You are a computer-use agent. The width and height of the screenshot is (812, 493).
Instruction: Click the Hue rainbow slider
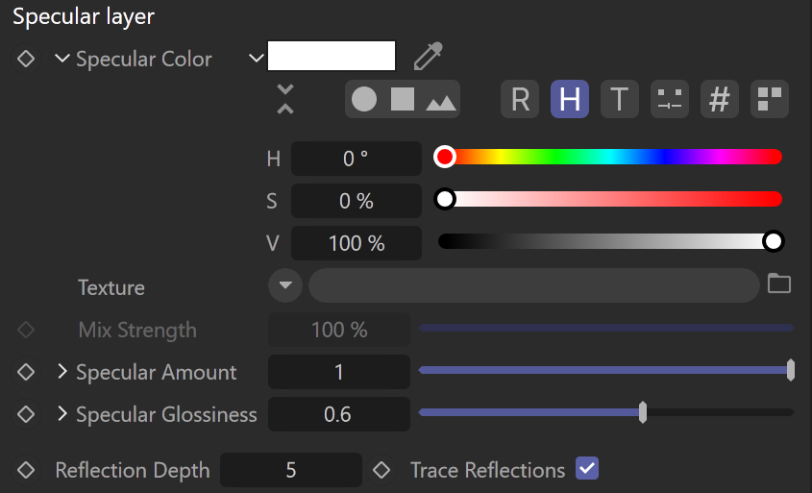click(609, 157)
